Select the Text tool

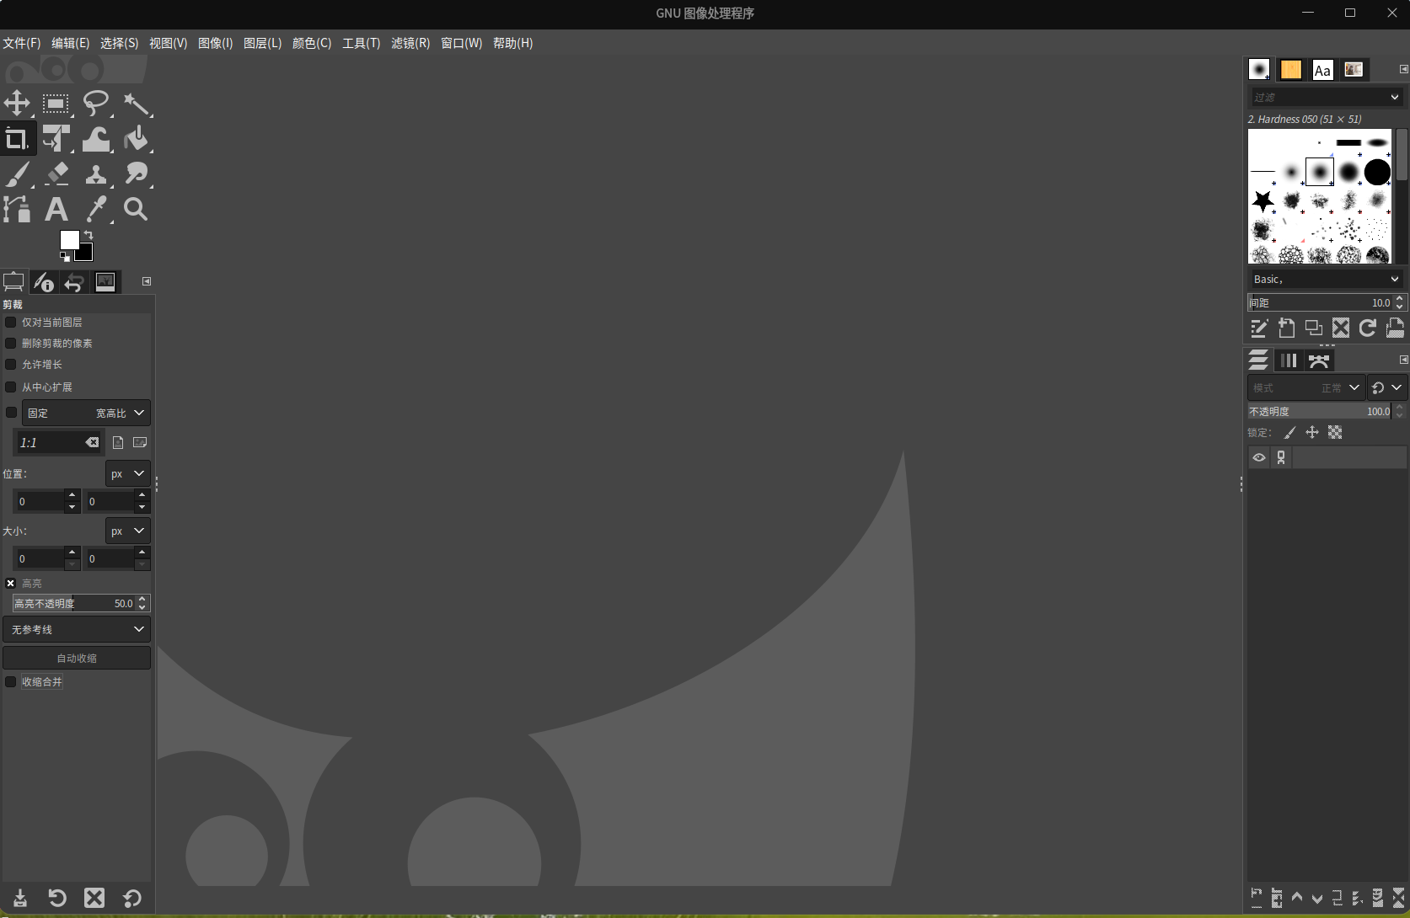click(x=56, y=209)
